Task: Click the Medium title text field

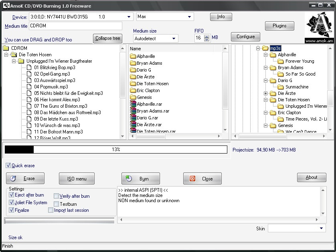Action: 75,26
